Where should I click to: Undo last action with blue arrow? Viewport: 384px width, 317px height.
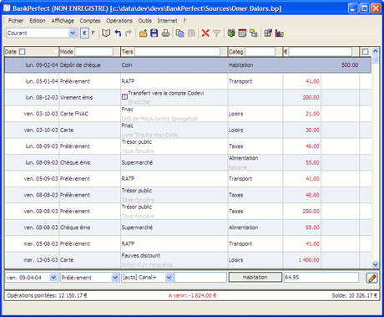pos(118,33)
